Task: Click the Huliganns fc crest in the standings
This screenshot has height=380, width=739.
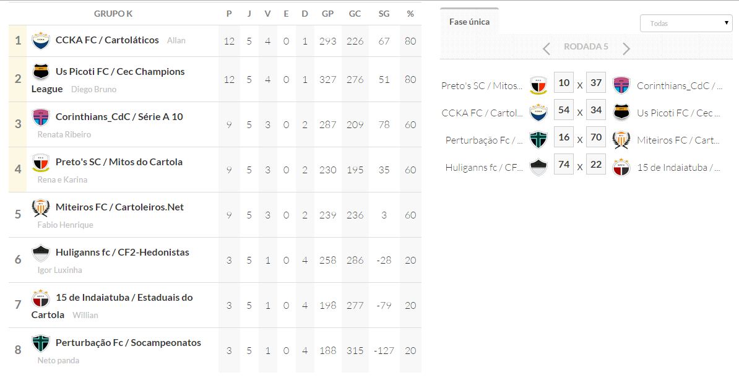Action: pos(41,253)
